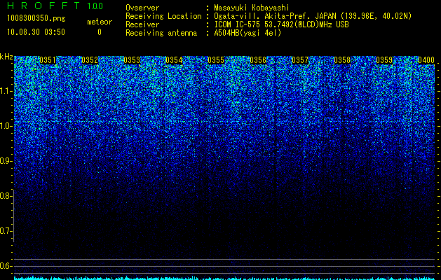Click the 0356 time marker
This screenshot has height=280, width=441.
click(258, 60)
